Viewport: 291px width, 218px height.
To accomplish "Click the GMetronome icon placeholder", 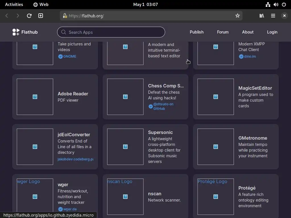I will (216, 147).
